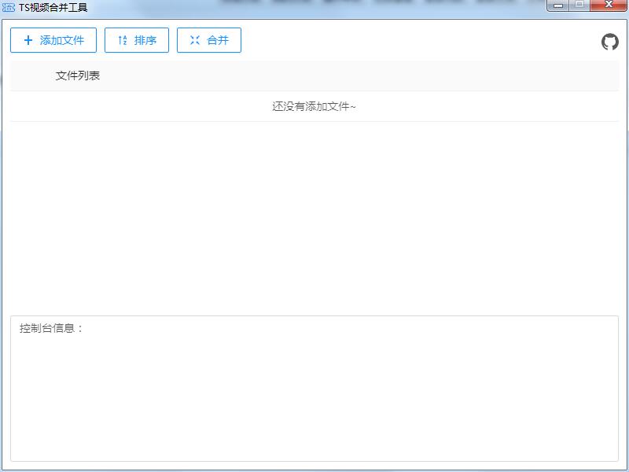The image size is (629, 472).
Task: Click the plus icon on 添加文件
Action: [x=28, y=40]
